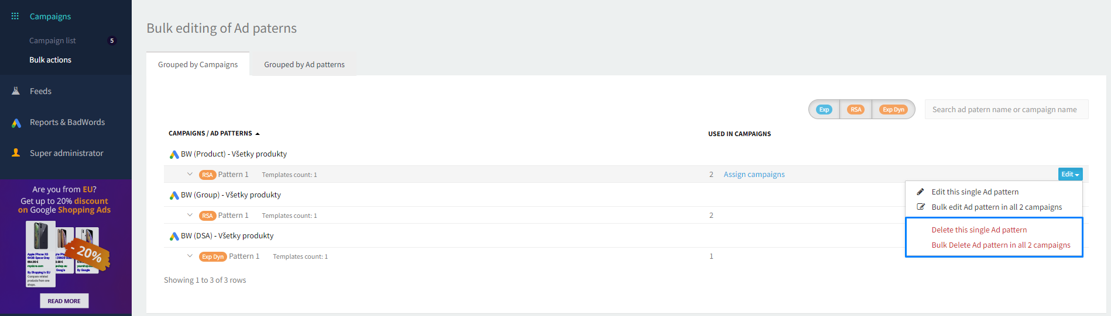Click the READ MORE button in promo
The image size is (1111, 316).
[x=64, y=301]
